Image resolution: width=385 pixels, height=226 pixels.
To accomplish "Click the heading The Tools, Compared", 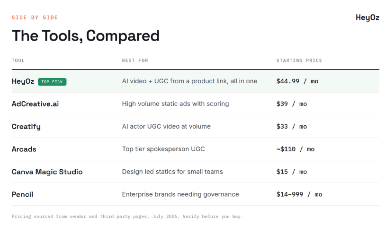I will [x=86, y=36].
